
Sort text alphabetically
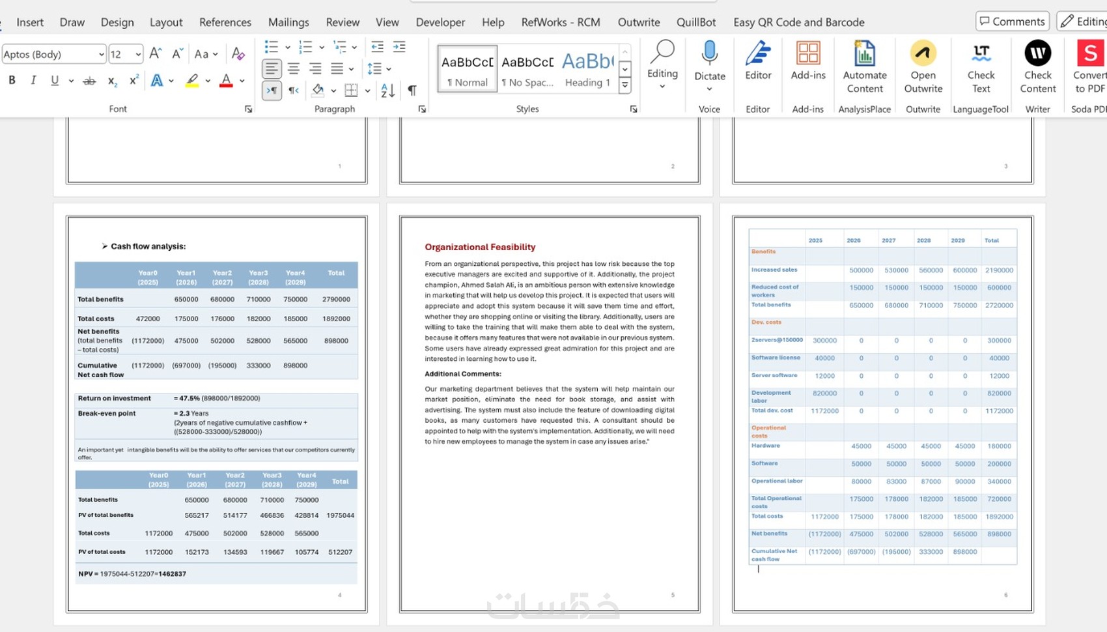pyautogui.click(x=387, y=91)
